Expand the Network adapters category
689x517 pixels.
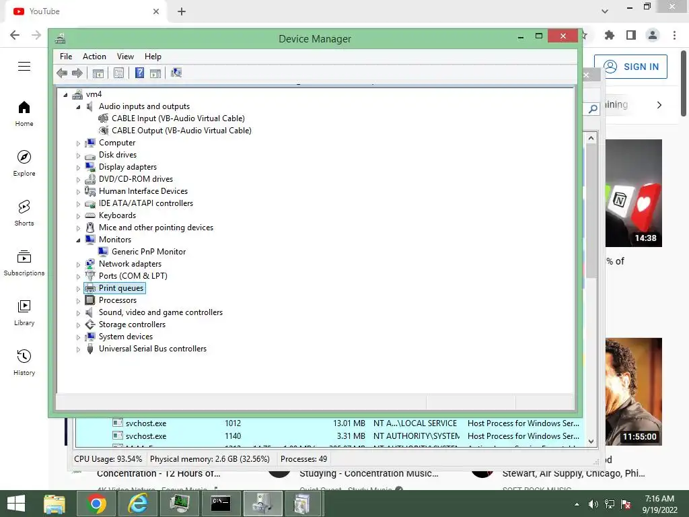pos(78,265)
